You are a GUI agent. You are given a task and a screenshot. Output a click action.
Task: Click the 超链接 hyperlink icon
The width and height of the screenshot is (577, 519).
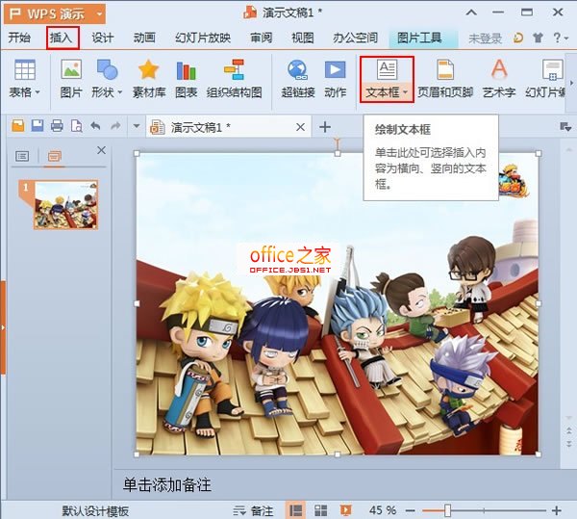(298, 70)
